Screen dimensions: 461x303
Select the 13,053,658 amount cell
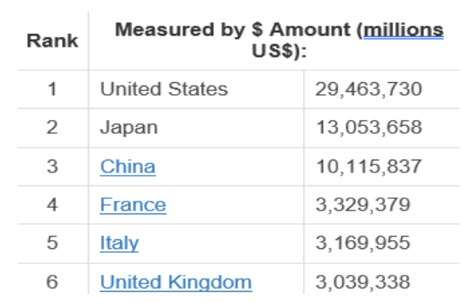382,128
